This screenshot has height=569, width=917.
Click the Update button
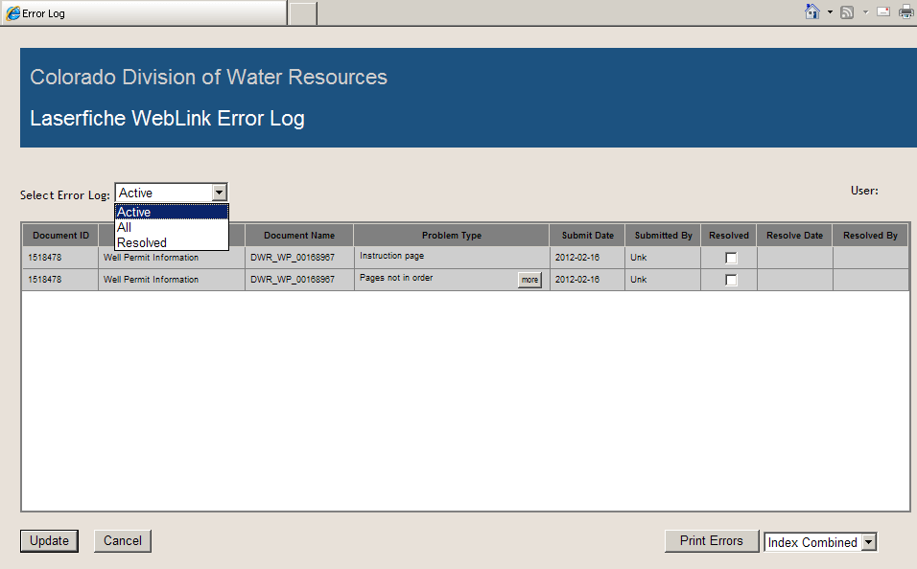click(x=49, y=541)
